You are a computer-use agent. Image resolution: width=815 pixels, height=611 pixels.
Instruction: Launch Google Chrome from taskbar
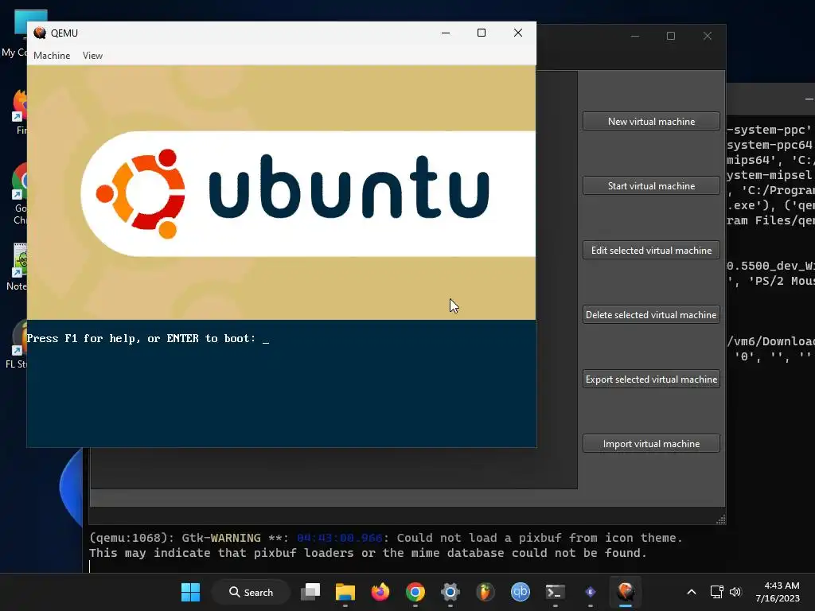[x=415, y=592]
